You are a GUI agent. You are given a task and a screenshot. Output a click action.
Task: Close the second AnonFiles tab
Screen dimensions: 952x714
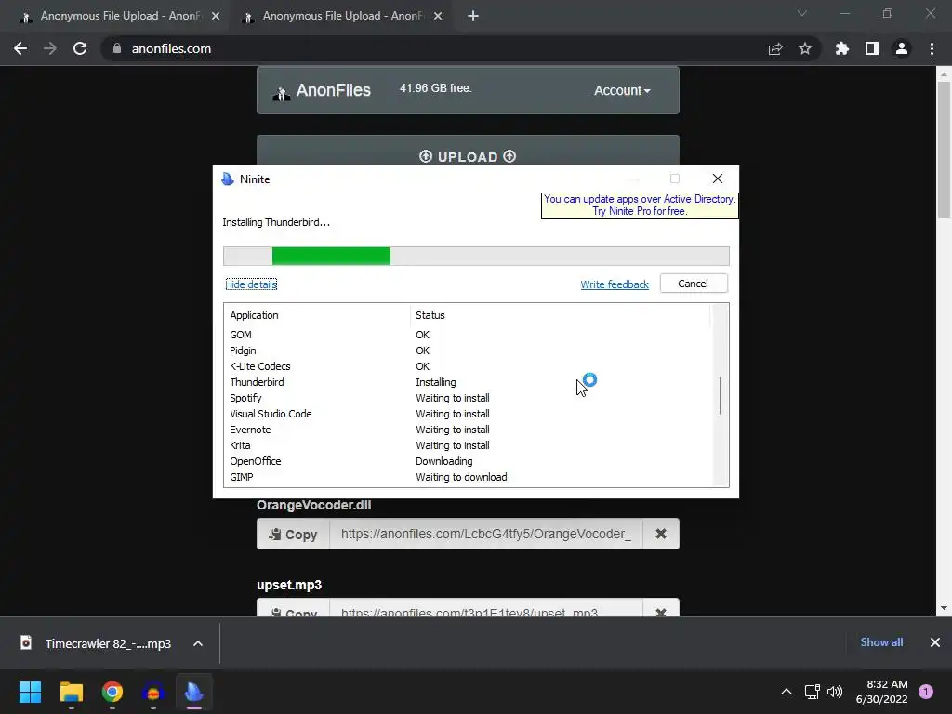pyautogui.click(x=438, y=17)
